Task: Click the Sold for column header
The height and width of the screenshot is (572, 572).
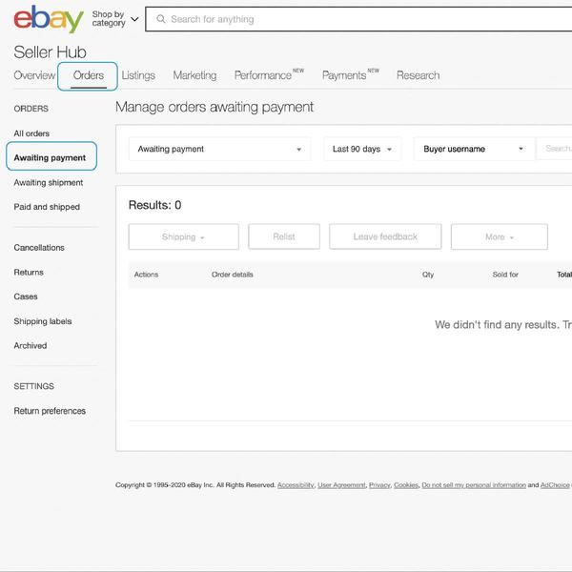Action: click(505, 275)
